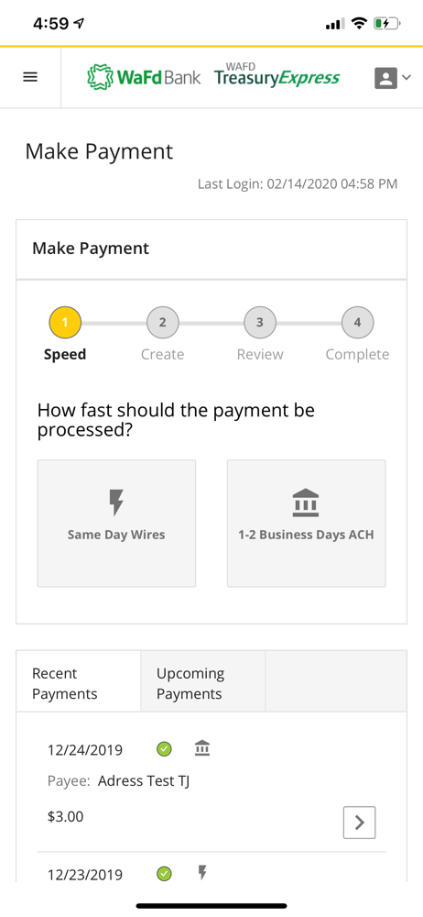Tap the lightning bolt in Same Day Wires
Screen dimensions: 423x917
pyautogui.click(x=117, y=503)
